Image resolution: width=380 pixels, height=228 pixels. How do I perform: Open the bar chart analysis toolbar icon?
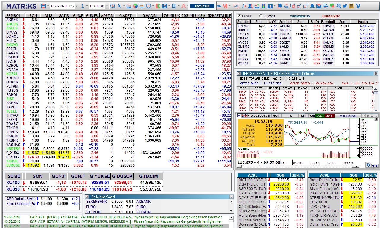pos(129,6)
